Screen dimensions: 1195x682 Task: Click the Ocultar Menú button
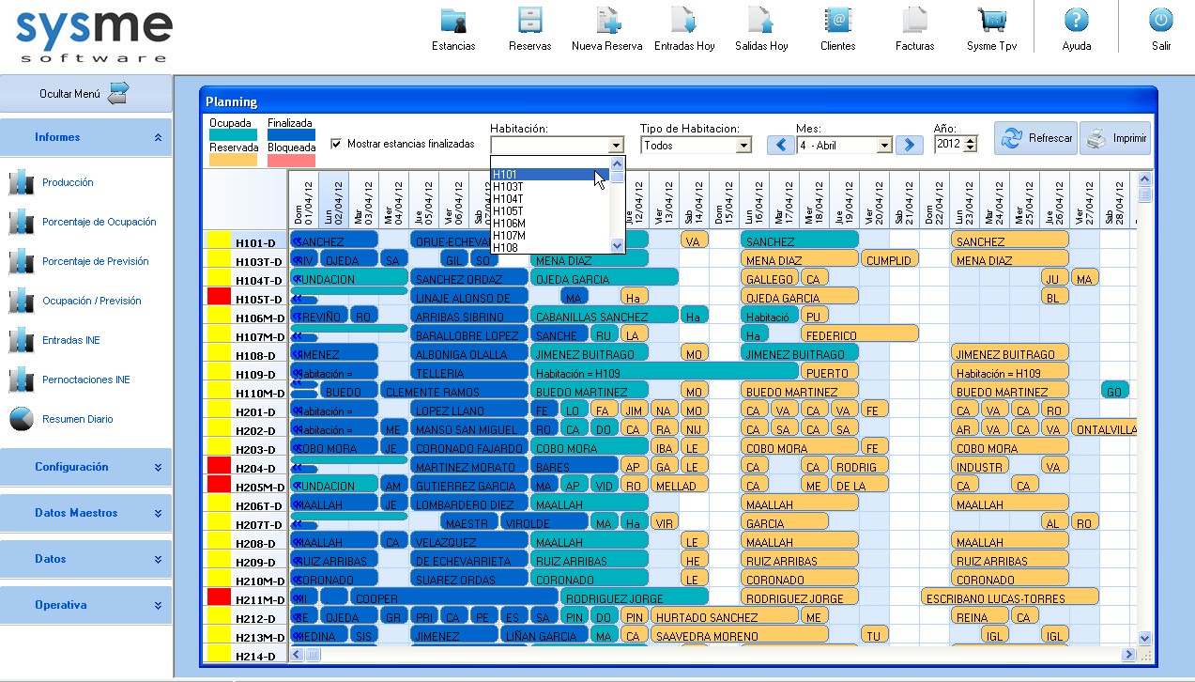pos(86,94)
